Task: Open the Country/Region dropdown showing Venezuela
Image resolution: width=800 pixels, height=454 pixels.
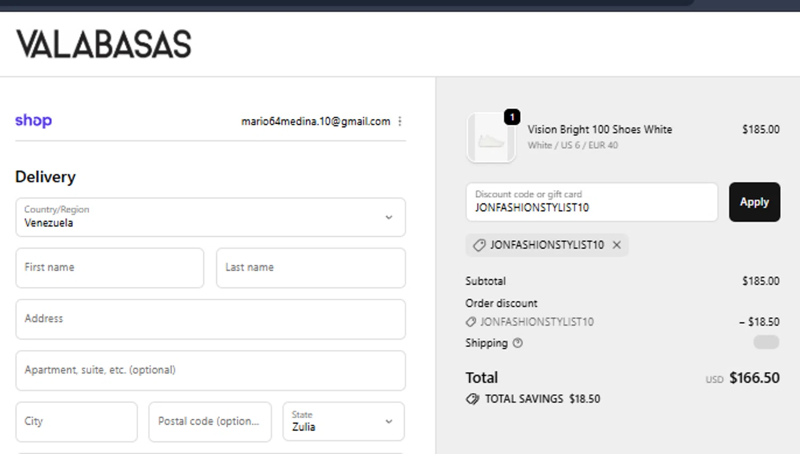Action: (211, 217)
